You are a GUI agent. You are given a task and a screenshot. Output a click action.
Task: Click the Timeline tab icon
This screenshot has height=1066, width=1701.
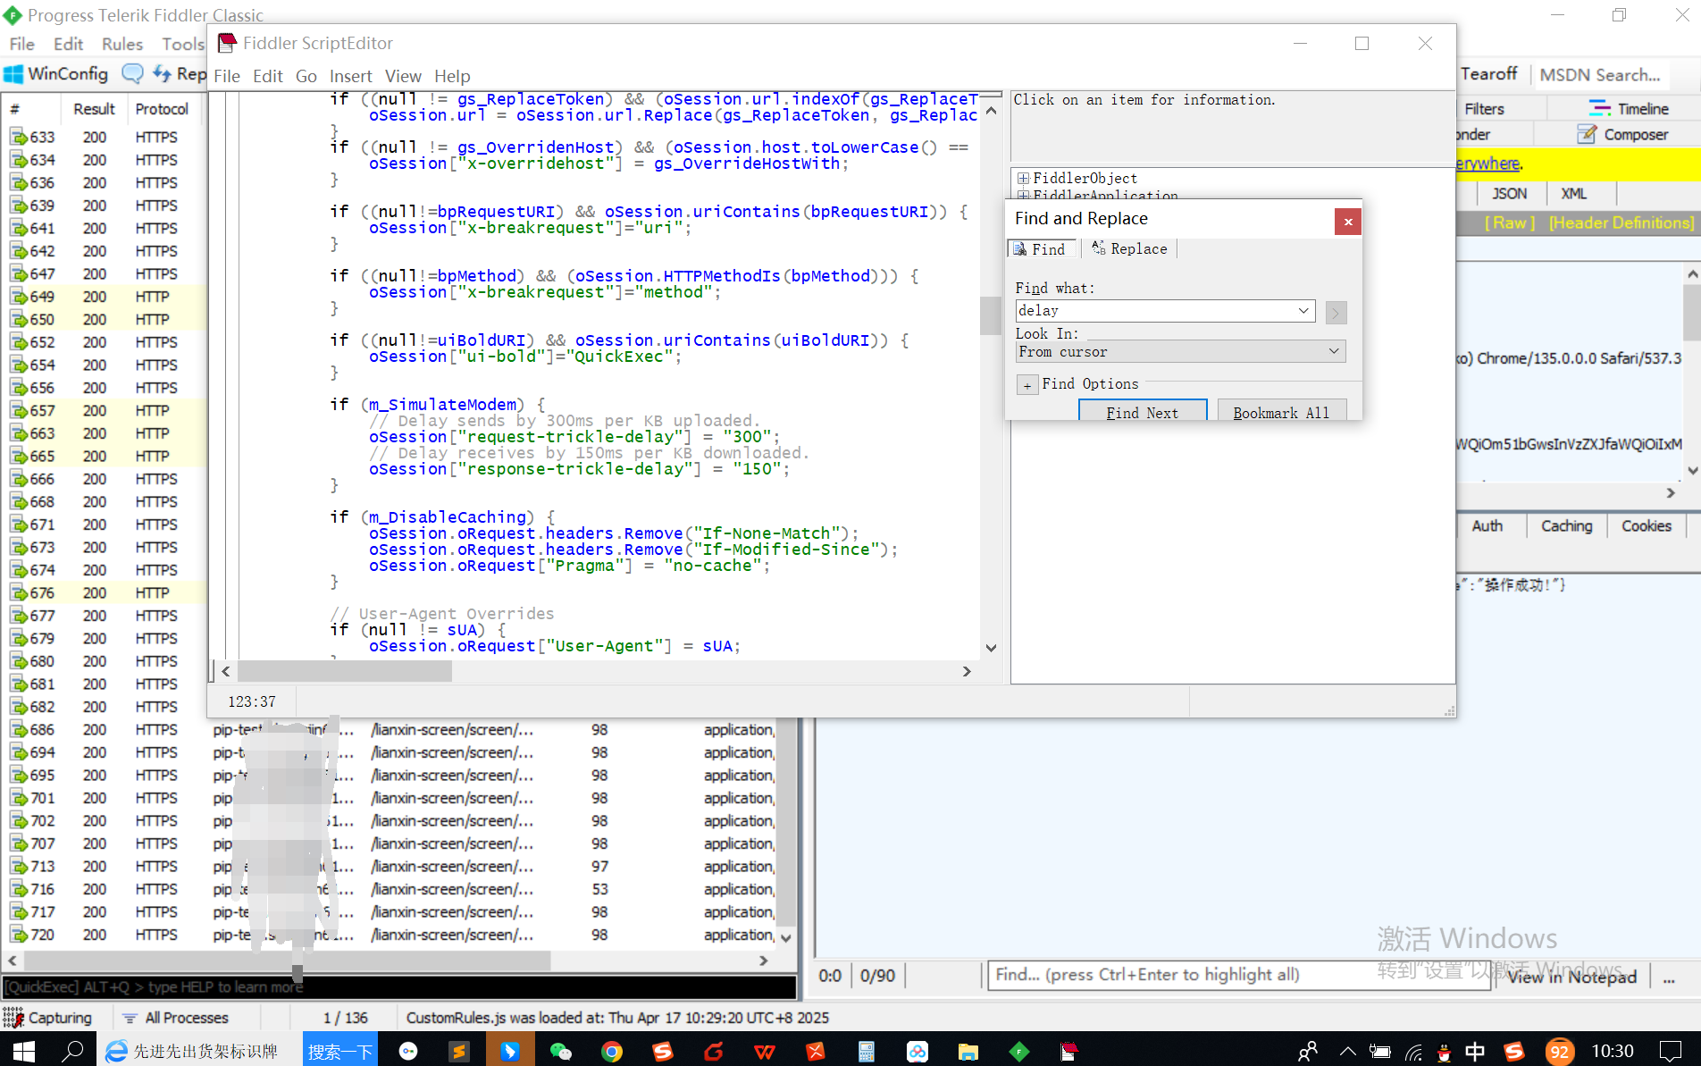(1600, 109)
